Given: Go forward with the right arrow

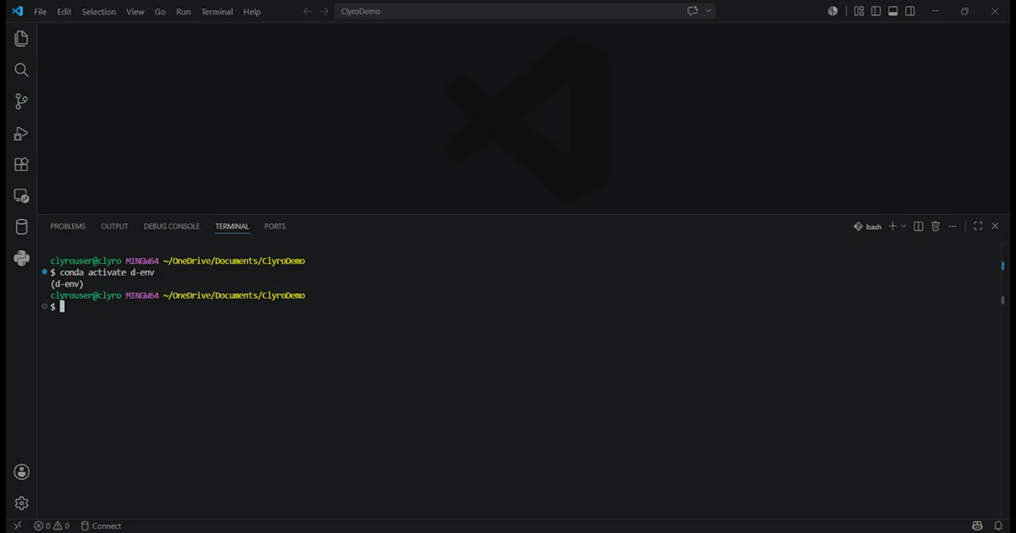Looking at the screenshot, I should (x=324, y=11).
